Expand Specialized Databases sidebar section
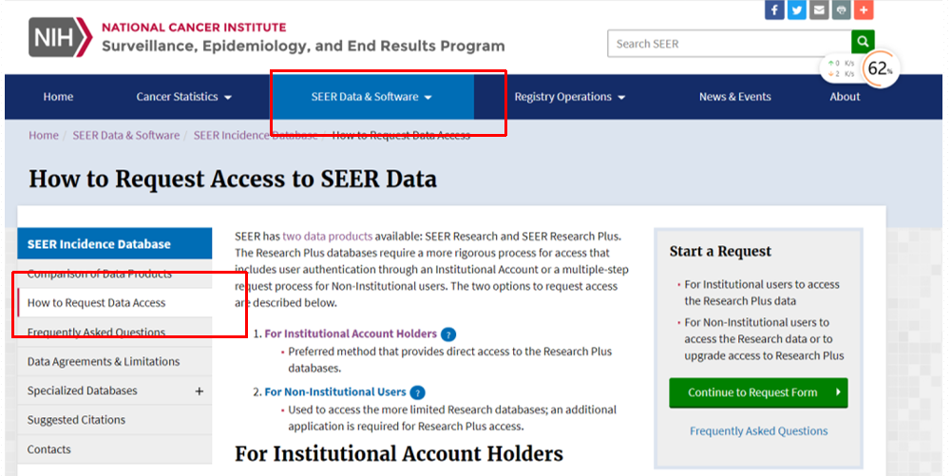Image resolution: width=951 pixels, height=476 pixels. pos(199,391)
